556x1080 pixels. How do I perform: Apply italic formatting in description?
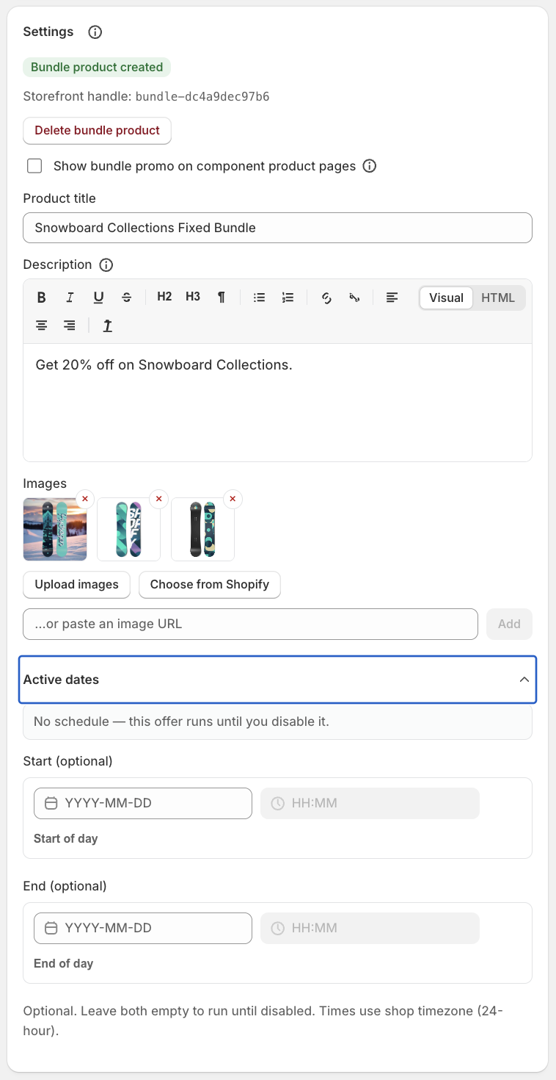[x=70, y=298]
